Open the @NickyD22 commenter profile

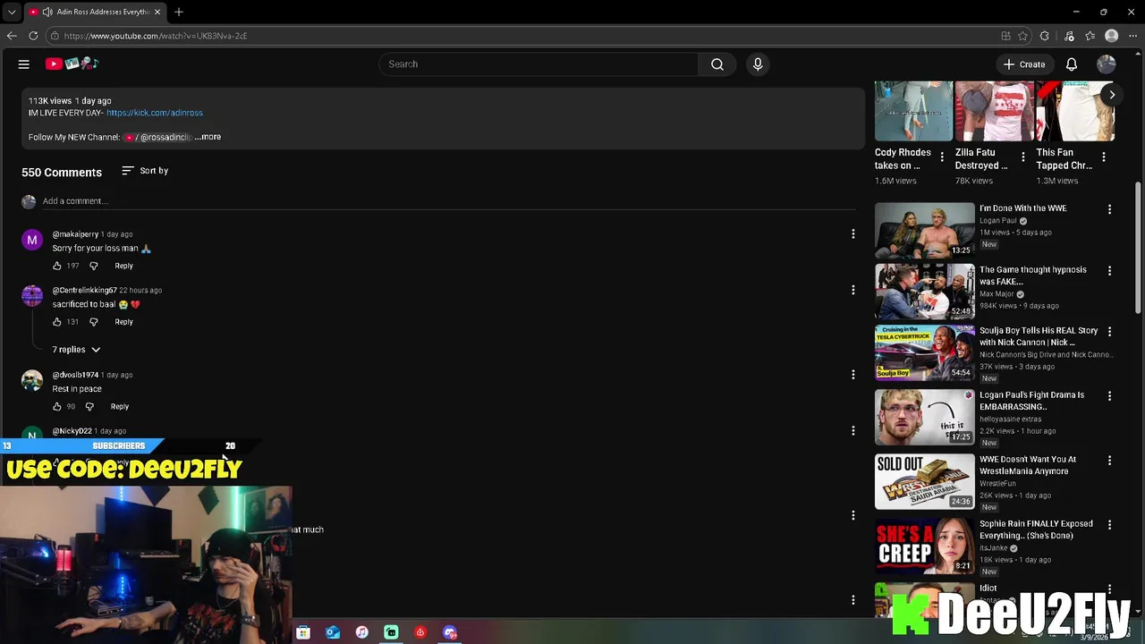click(72, 431)
